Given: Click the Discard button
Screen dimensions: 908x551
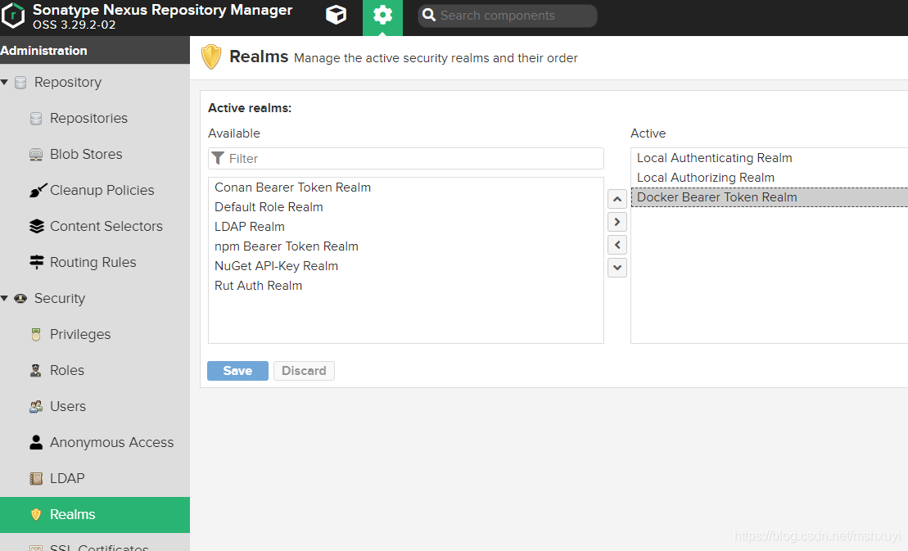Looking at the screenshot, I should tap(304, 371).
